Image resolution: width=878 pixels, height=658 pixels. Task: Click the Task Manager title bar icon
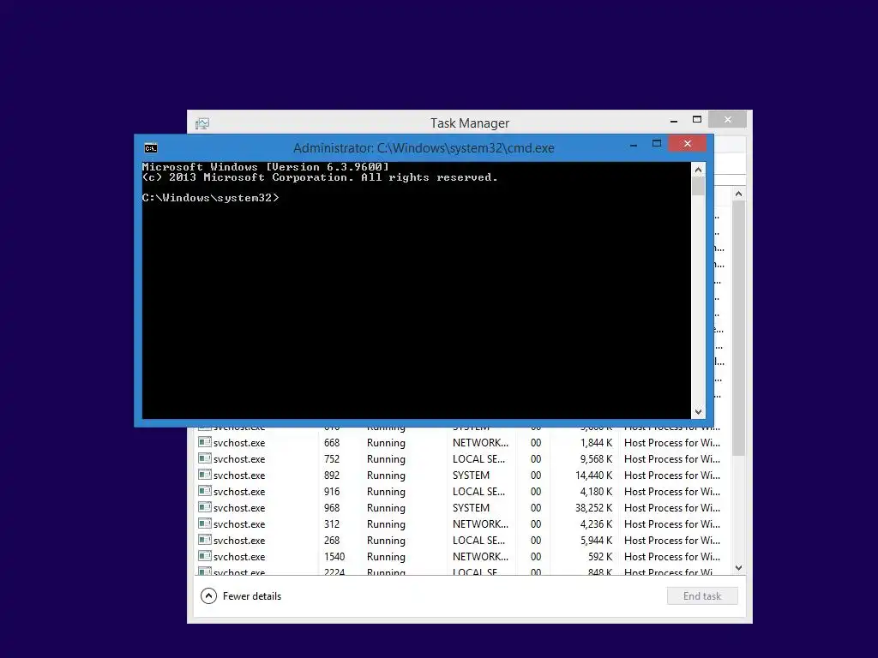point(202,123)
